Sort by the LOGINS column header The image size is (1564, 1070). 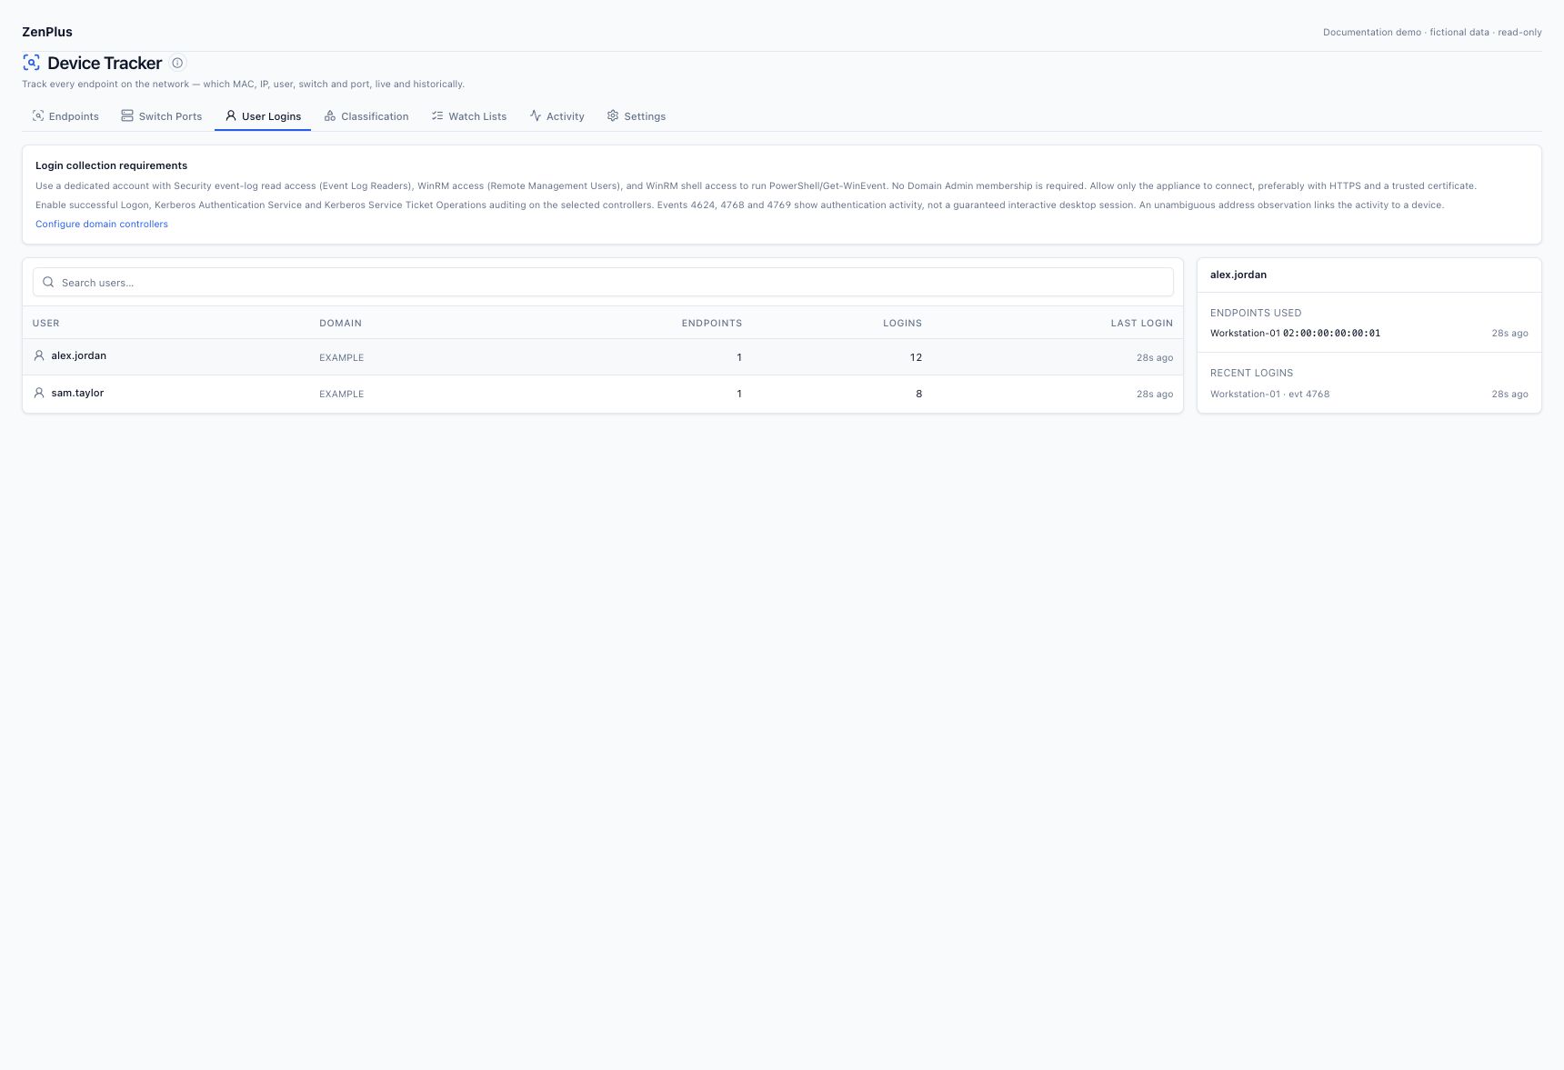tap(902, 323)
